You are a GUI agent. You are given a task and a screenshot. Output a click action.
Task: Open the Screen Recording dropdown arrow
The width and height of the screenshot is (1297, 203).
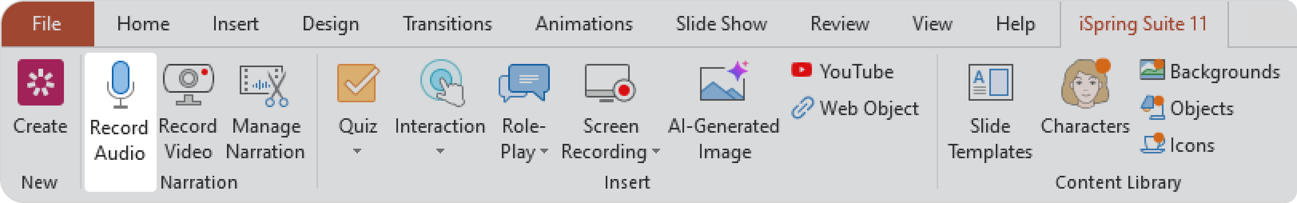[656, 151]
